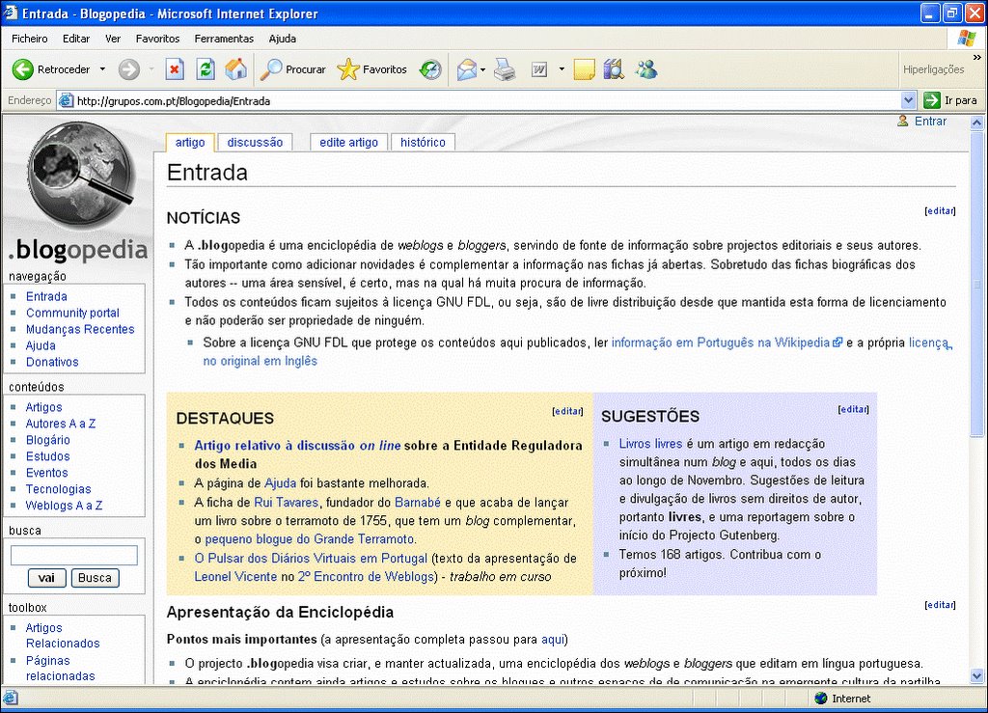Expand the Edit with Word dropdown arrow
This screenshot has height=713, width=988.
coord(562,69)
